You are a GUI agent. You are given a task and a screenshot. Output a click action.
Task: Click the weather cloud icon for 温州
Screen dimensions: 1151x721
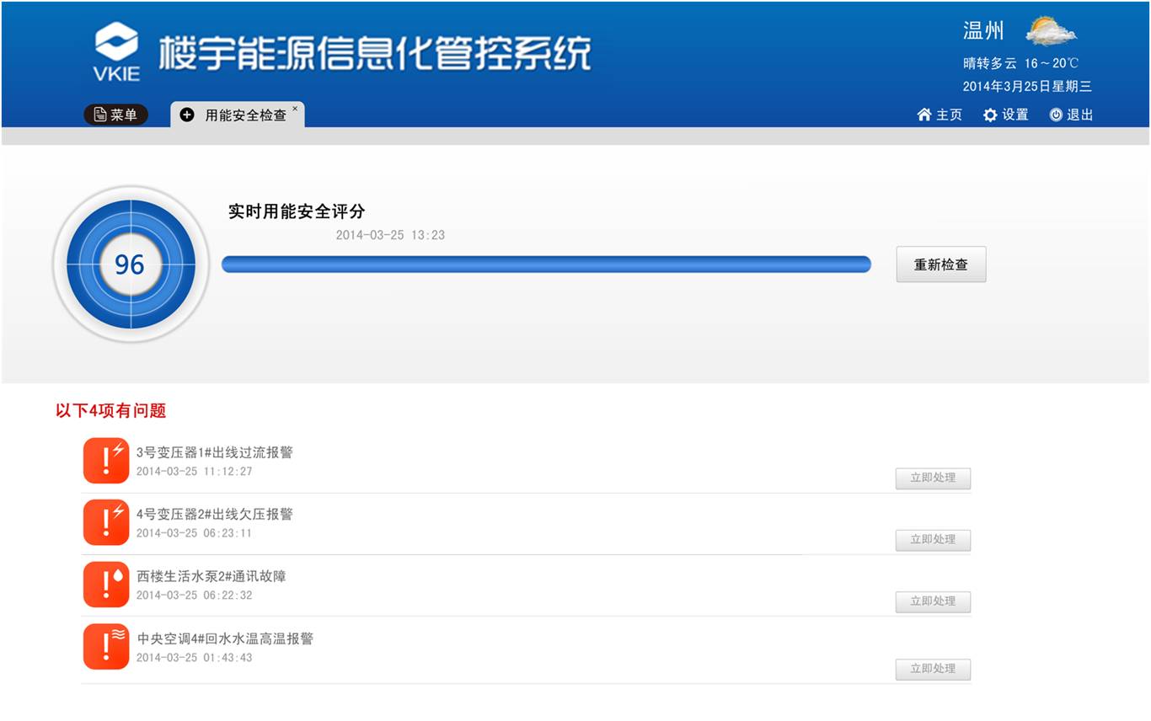click(x=1051, y=32)
